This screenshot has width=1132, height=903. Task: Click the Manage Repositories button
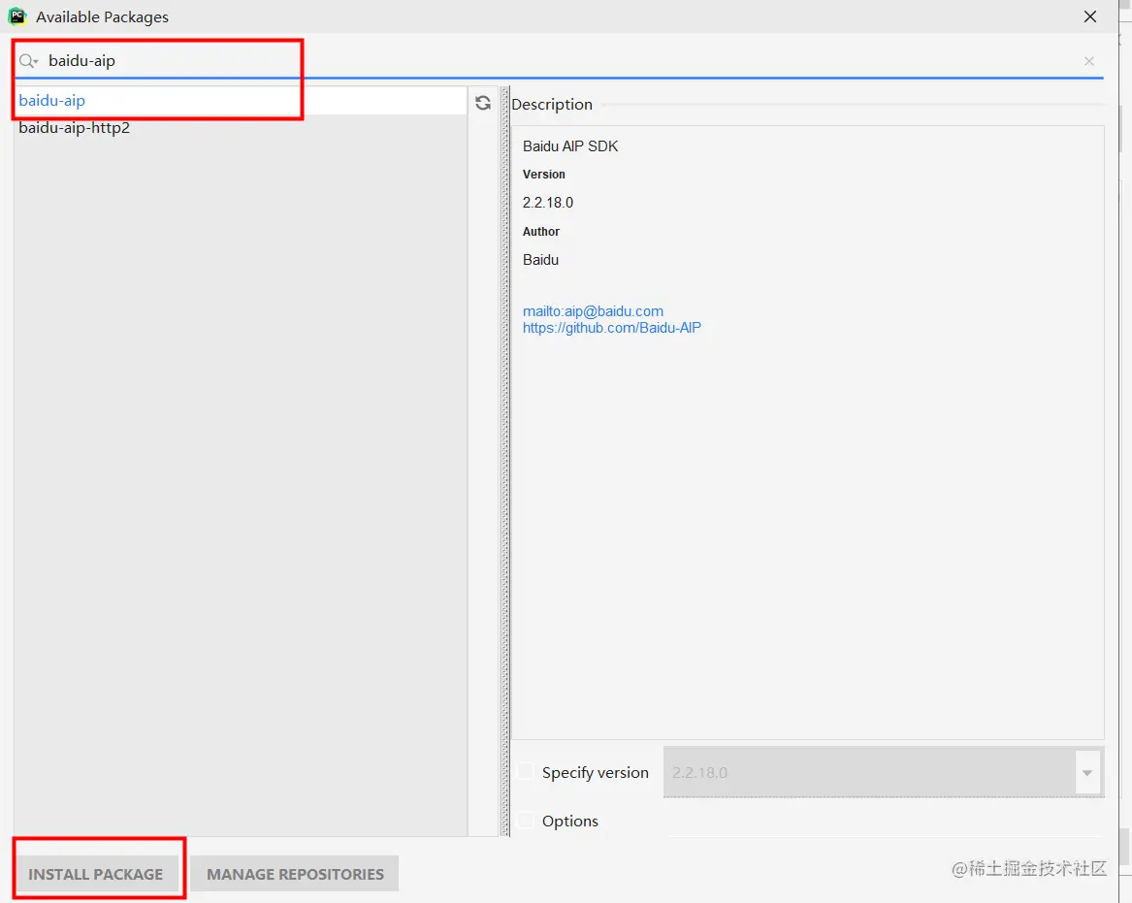pos(295,874)
